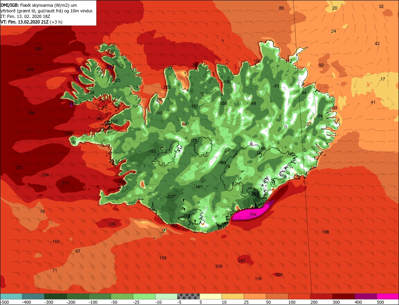Click the purple 300 to 400 legend swatch
This screenshot has height=305, width=399.
tap(366, 296)
